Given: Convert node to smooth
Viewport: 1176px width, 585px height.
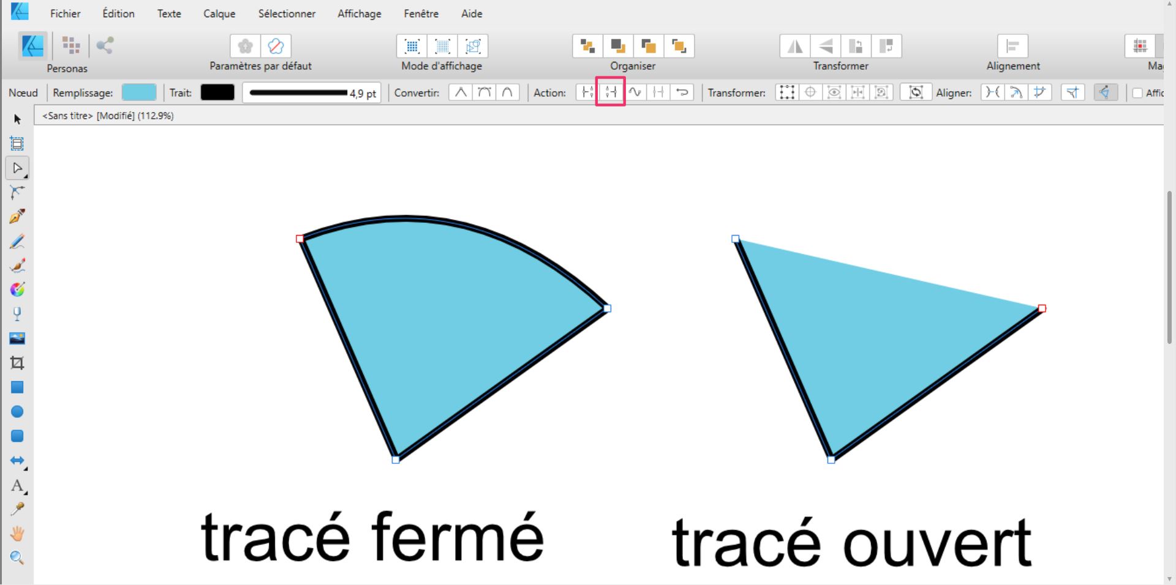Looking at the screenshot, I should (484, 92).
